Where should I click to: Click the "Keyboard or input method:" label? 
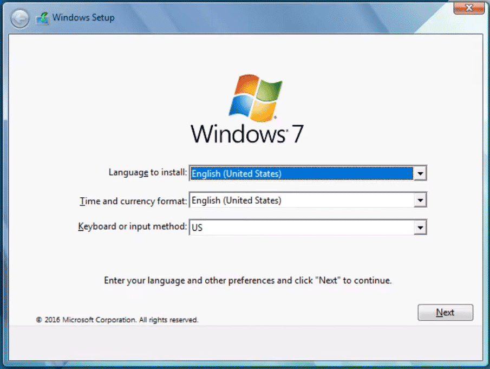click(133, 226)
